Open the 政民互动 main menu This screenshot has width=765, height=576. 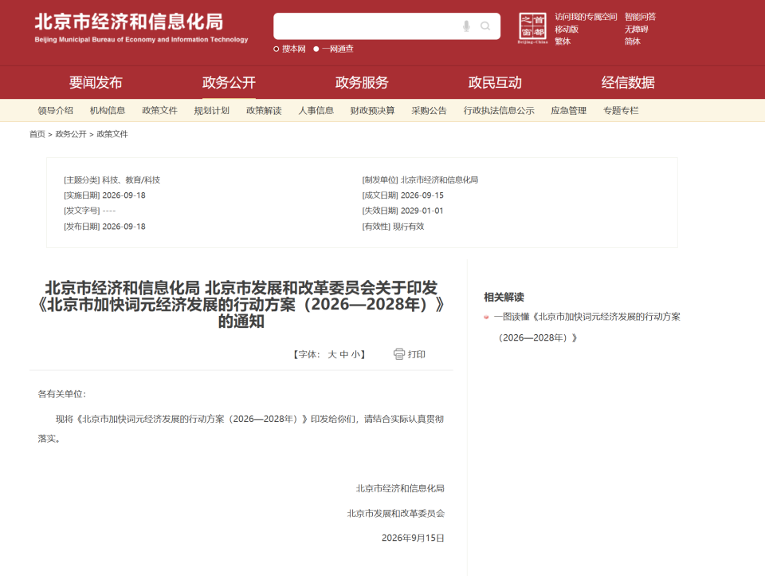(x=495, y=82)
